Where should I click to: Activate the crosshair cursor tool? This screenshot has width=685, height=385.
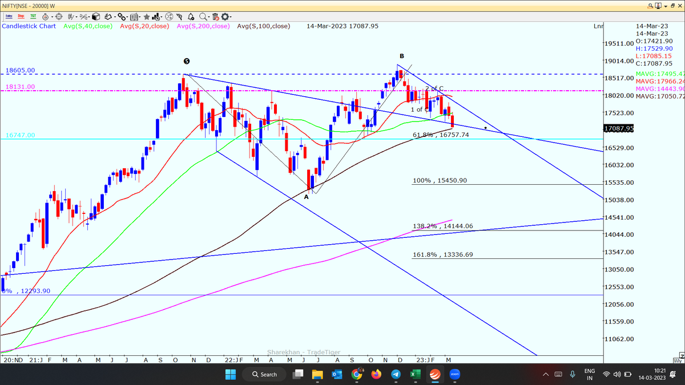click(59, 17)
